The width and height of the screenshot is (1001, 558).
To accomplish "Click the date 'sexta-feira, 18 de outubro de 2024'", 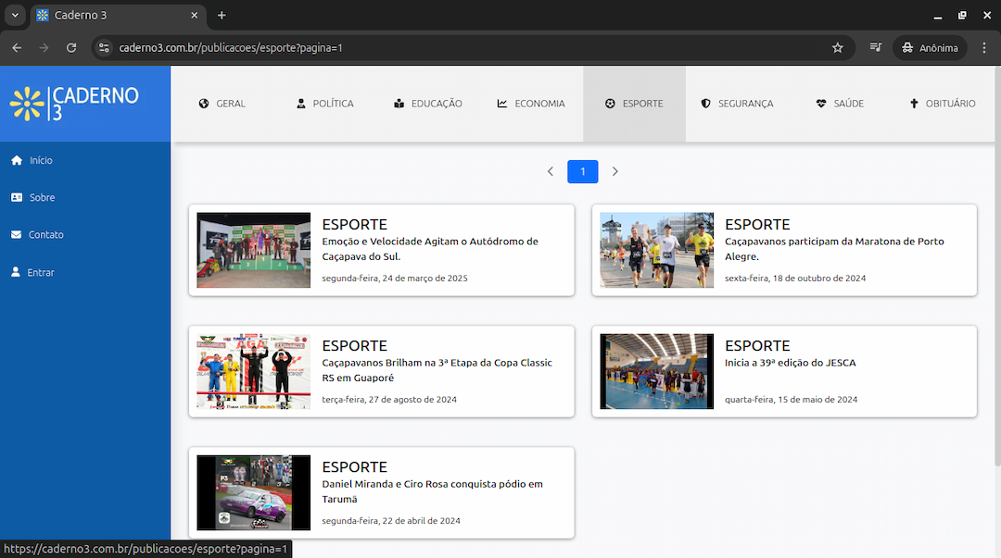I will pos(795,278).
